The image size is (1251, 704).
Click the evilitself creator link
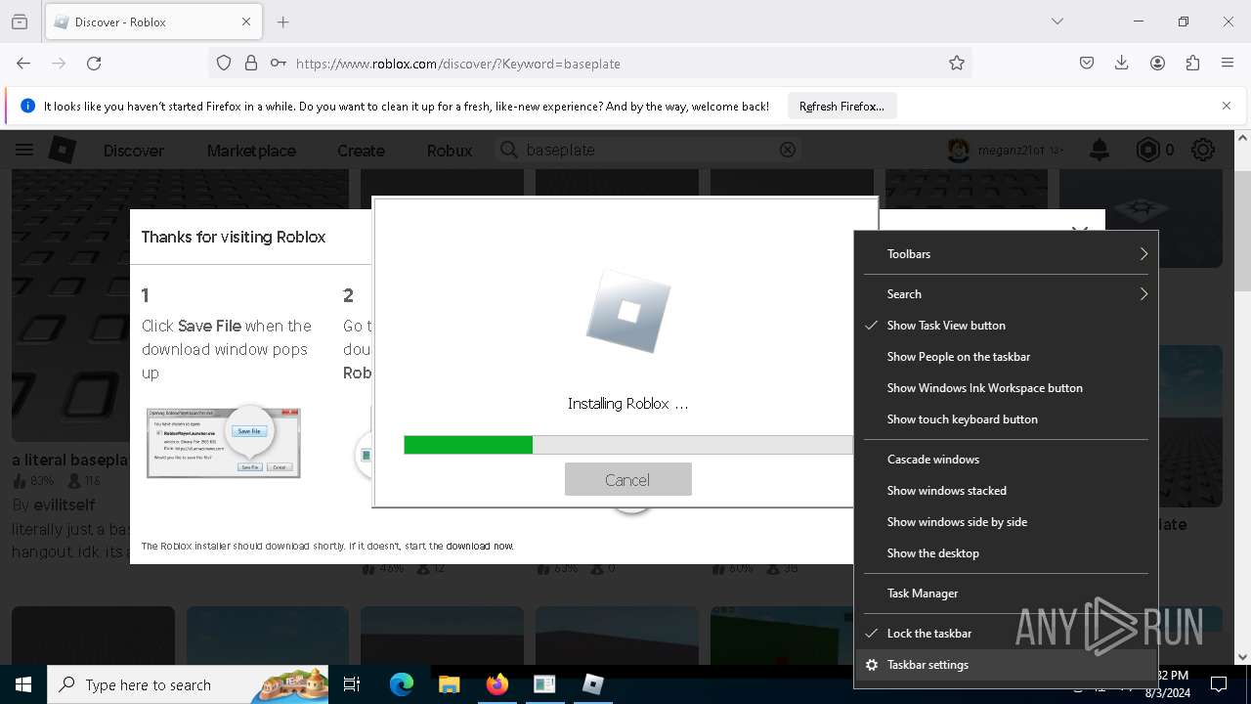pos(65,505)
